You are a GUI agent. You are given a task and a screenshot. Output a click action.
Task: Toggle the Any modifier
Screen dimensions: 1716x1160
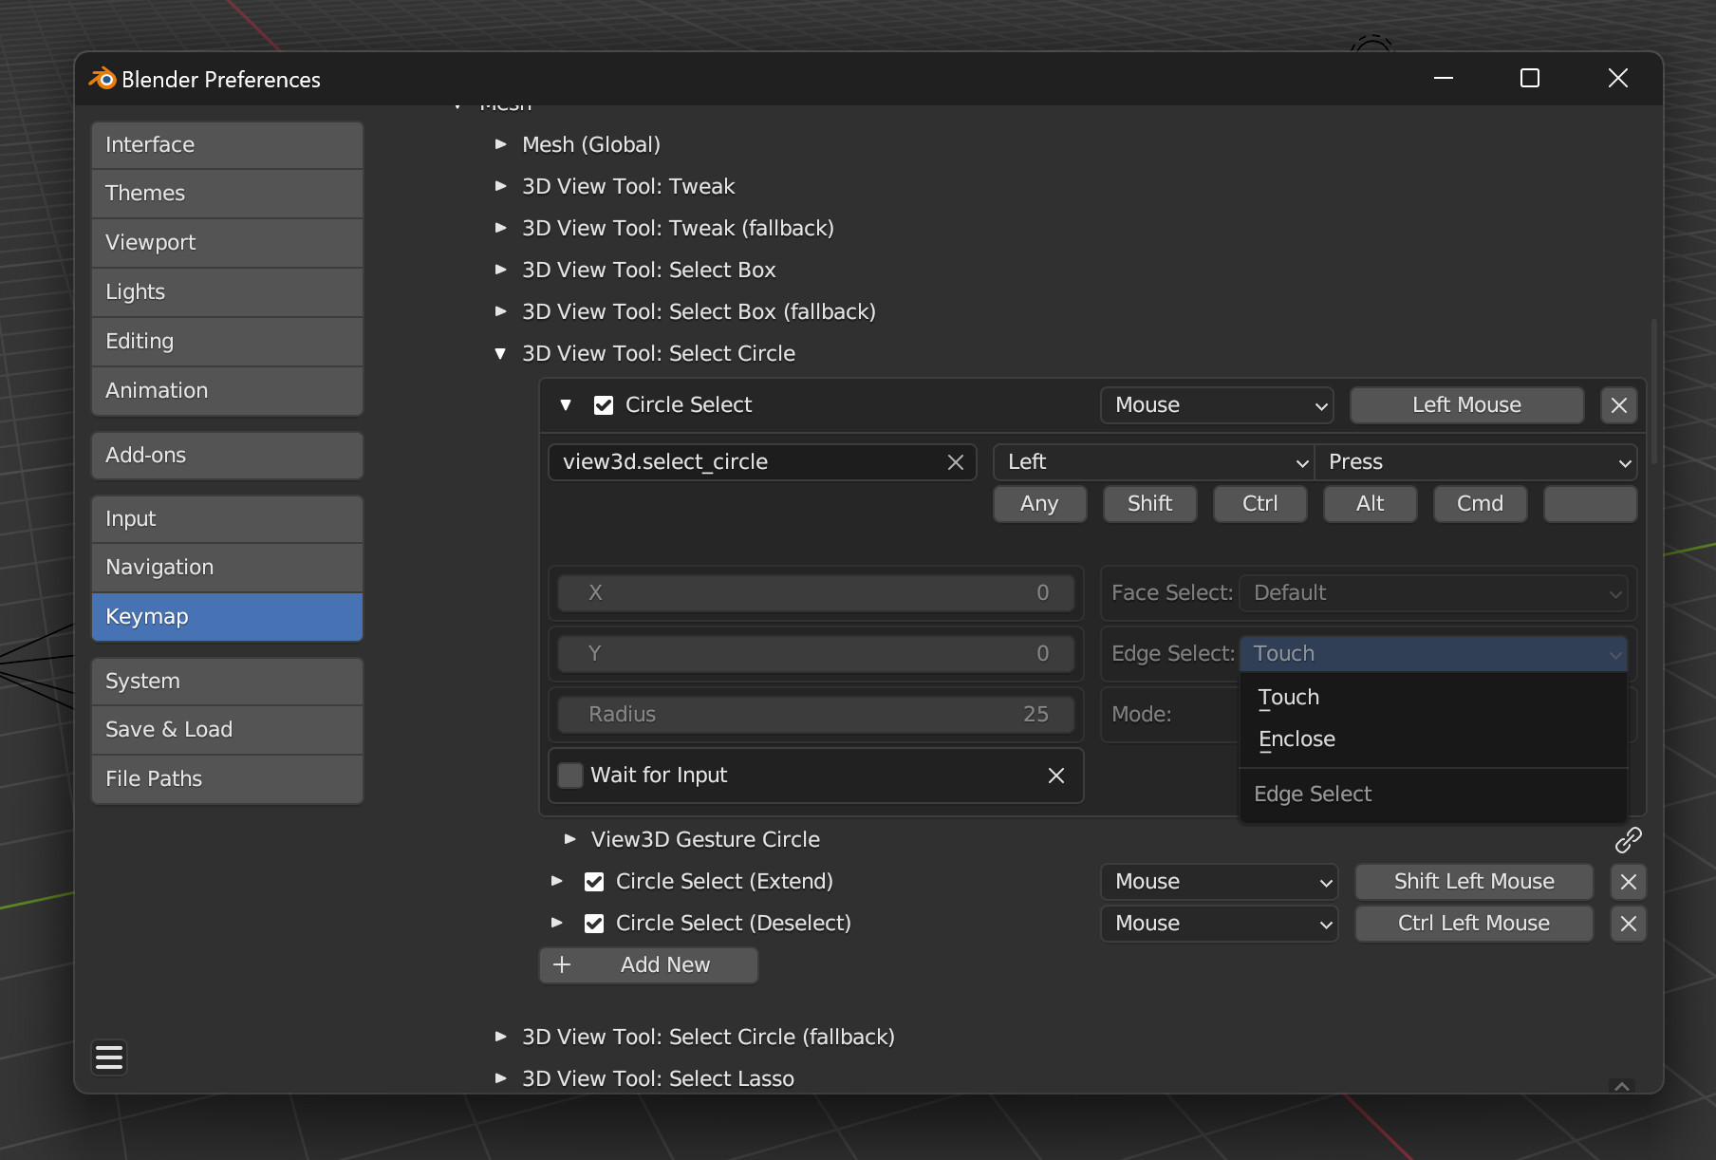(1039, 504)
